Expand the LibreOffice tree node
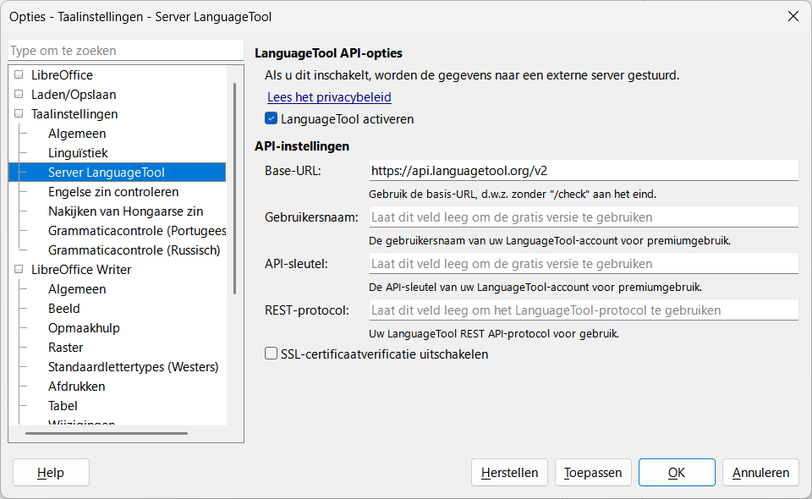Image resolution: width=812 pixels, height=499 pixels. click(19, 75)
